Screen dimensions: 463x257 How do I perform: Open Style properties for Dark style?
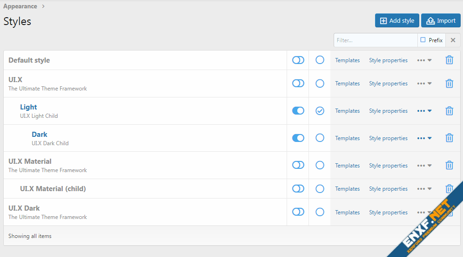tap(388, 138)
